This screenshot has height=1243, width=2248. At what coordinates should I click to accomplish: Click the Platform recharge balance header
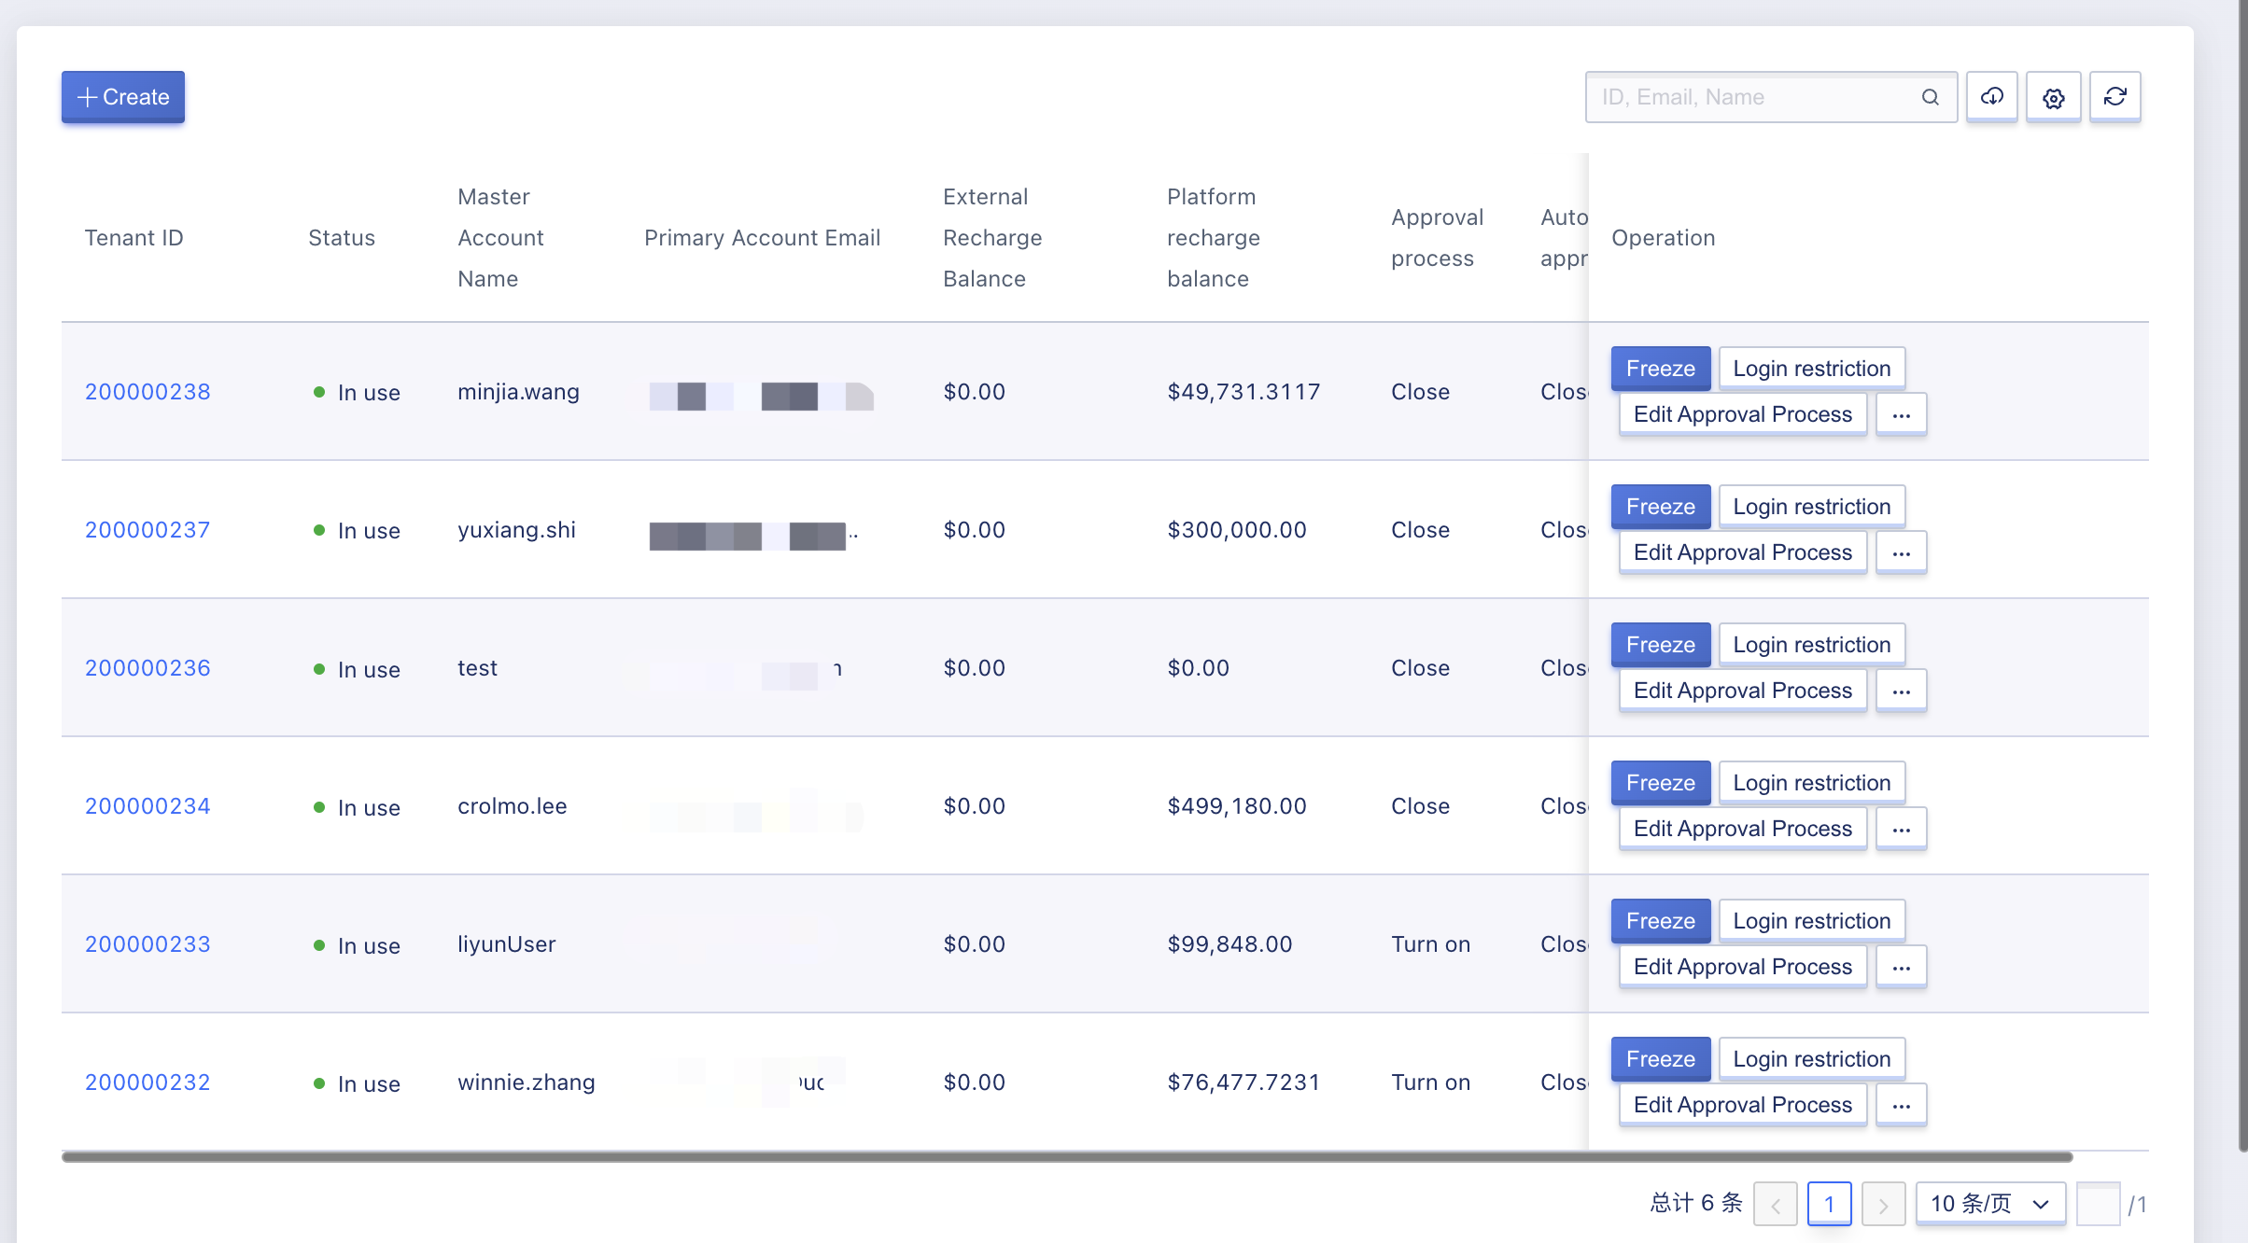tap(1214, 238)
